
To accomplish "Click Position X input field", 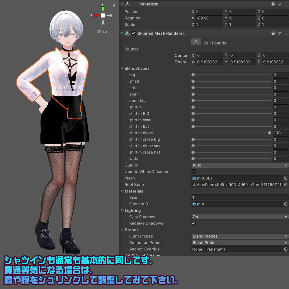I will [209, 12].
